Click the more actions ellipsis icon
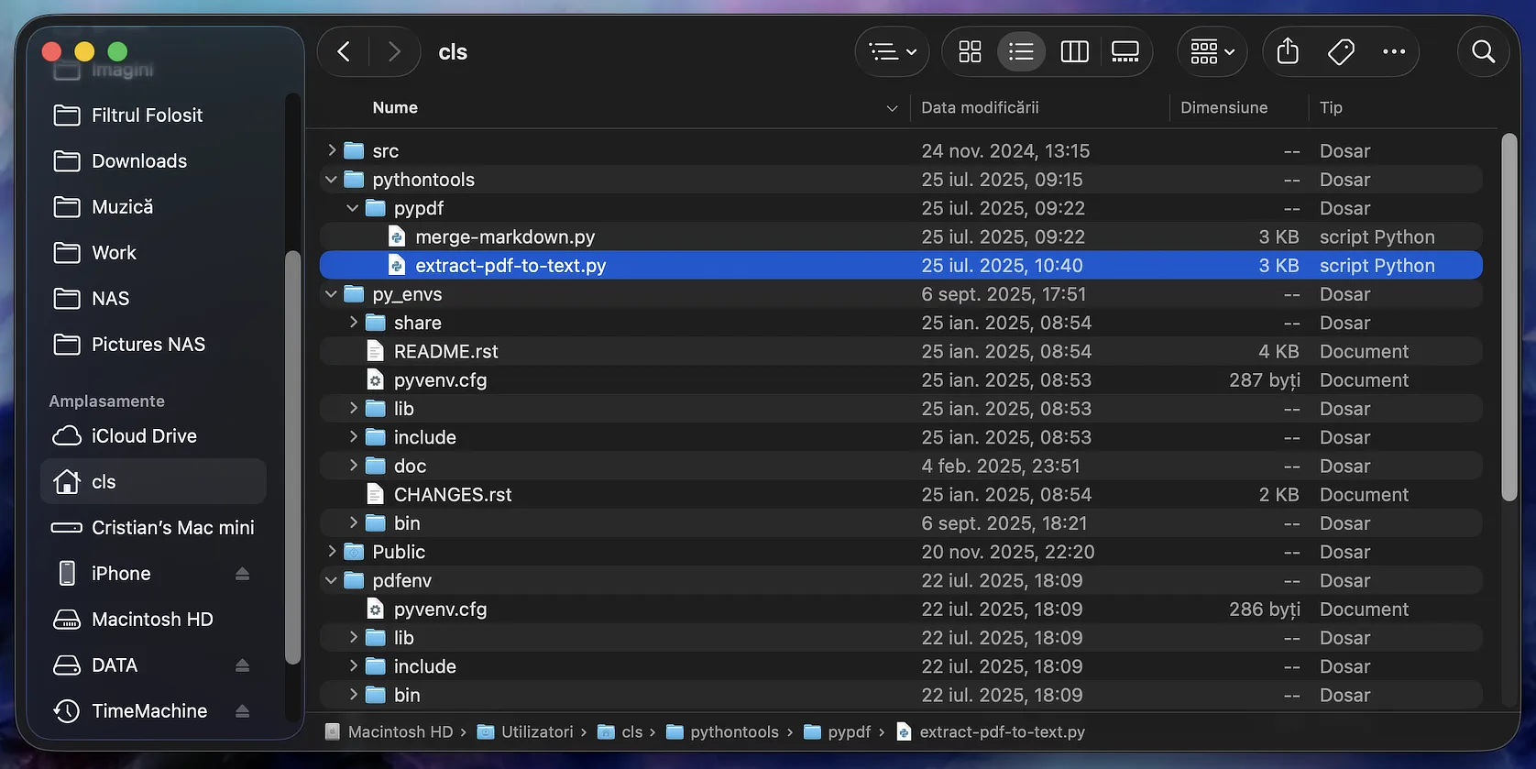The image size is (1536, 769). tap(1394, 52)
